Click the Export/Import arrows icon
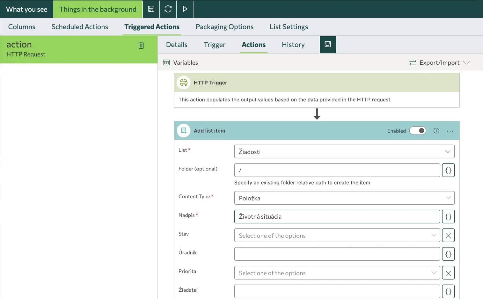This screenshot has width=483, height=299. pos(413,62)
